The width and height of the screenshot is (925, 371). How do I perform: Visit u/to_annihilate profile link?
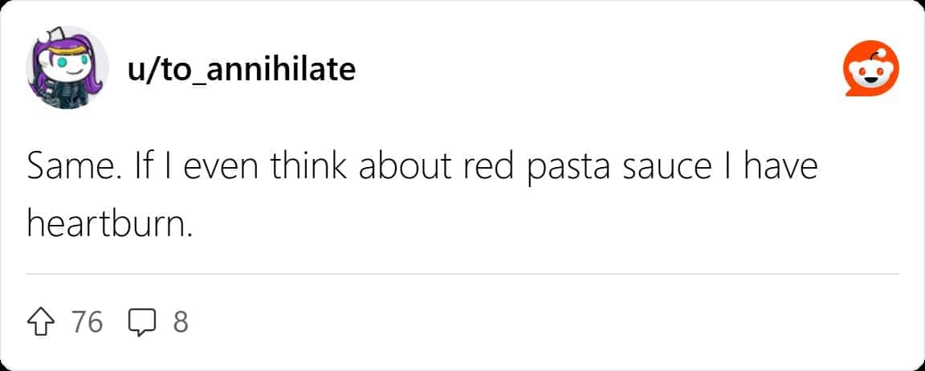click(x=241, y=70)
